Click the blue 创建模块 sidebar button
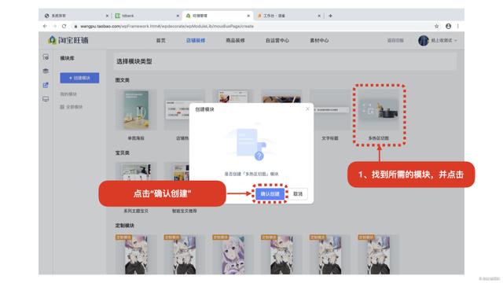This screenshot has height=283, width=503. tap(79, 78)
